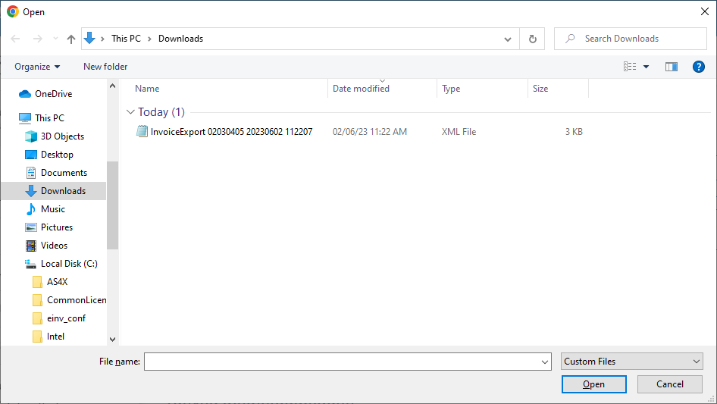
Task: Go back with the back arrow
Action: tap(15, 39)
